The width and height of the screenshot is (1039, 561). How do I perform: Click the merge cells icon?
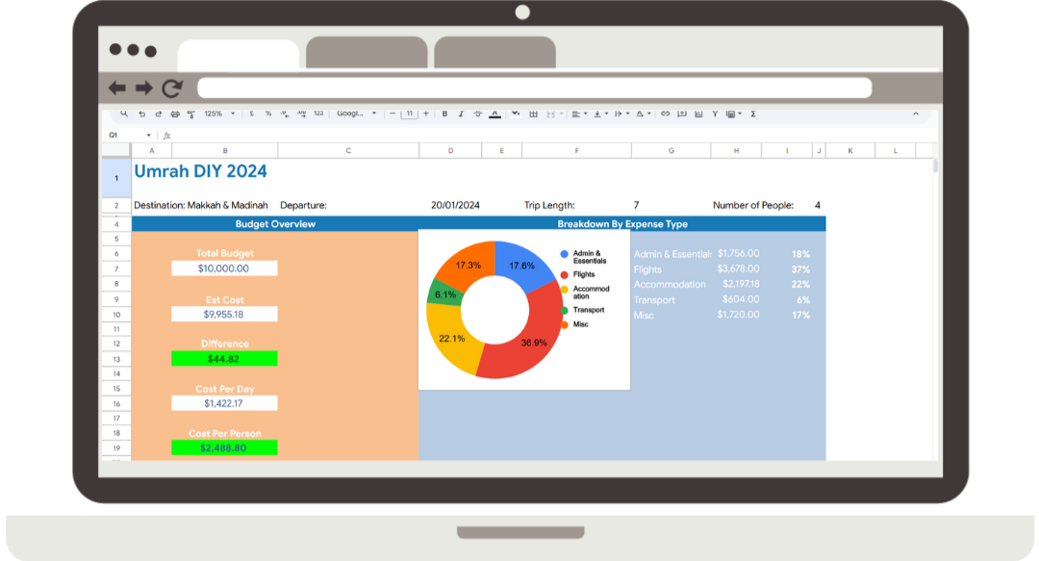[550, 115]
